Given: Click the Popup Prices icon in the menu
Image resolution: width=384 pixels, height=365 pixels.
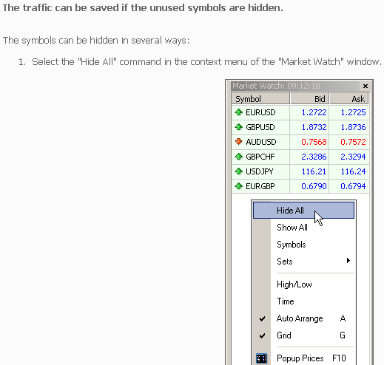Looking at the screenshot, I should click(x=261, y=358).
